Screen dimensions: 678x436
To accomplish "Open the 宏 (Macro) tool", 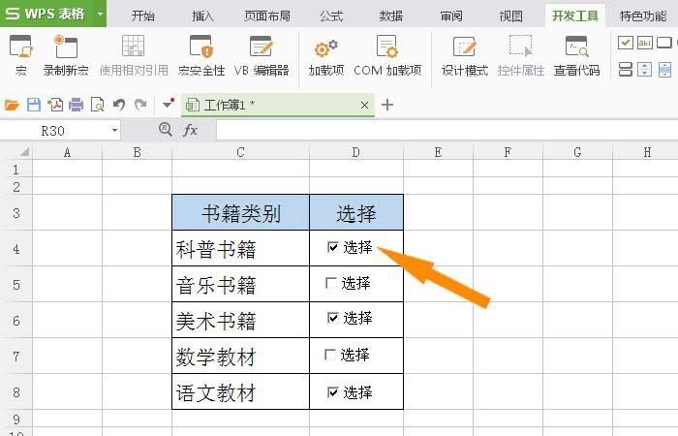I will [x=20, y=55].
